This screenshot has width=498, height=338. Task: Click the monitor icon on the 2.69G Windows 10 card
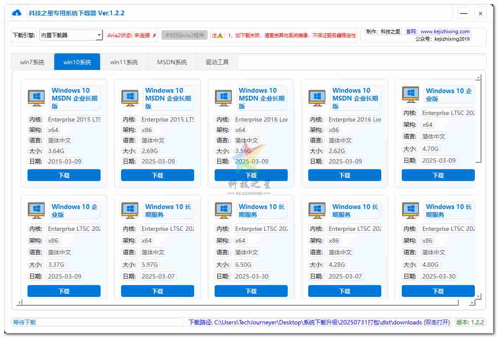click(x=130, y=98)
